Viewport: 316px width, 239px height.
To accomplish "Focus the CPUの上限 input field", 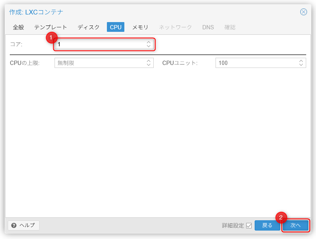I will click(100, 63).
